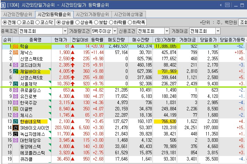Select stock name 신영스팩5호

click(x=32, y=78)
